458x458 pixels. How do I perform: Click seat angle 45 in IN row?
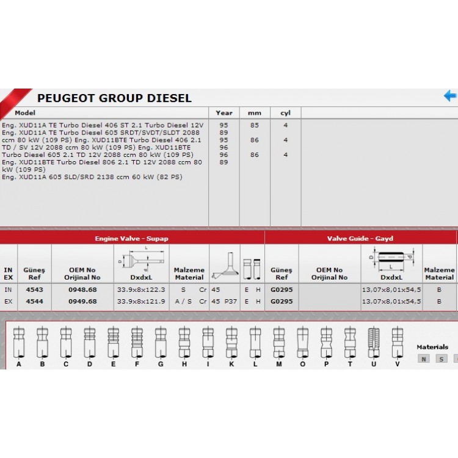(216, 289)
